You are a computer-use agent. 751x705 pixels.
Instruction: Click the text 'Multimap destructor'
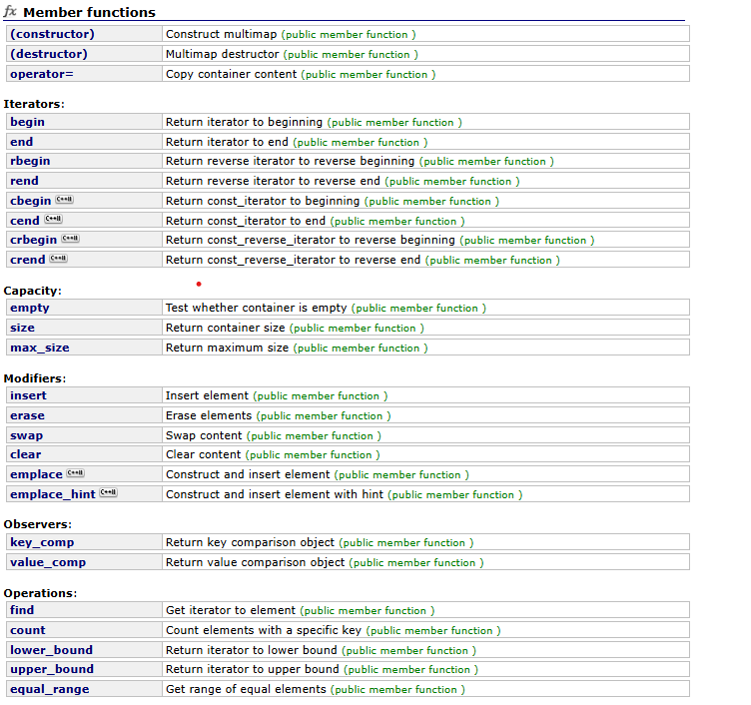coord(223,54)
